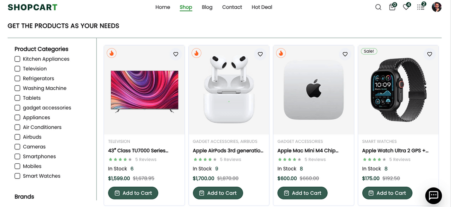451x207 pixels.
Task: Open the search icon in header
Action: (378, 7)
